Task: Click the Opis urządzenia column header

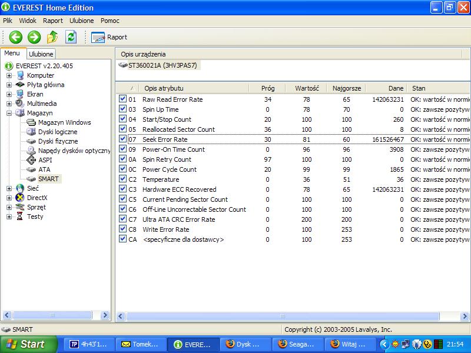Action: coord(289,54)
